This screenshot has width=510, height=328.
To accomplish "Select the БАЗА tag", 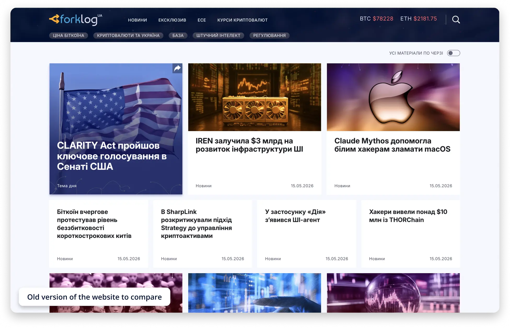I will [178, 36].
